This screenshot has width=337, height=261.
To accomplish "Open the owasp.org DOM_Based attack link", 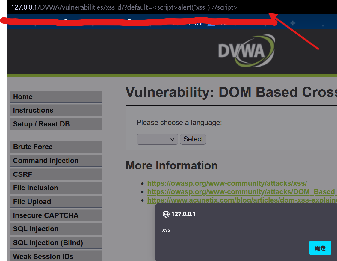I will [x=242, y=192].
